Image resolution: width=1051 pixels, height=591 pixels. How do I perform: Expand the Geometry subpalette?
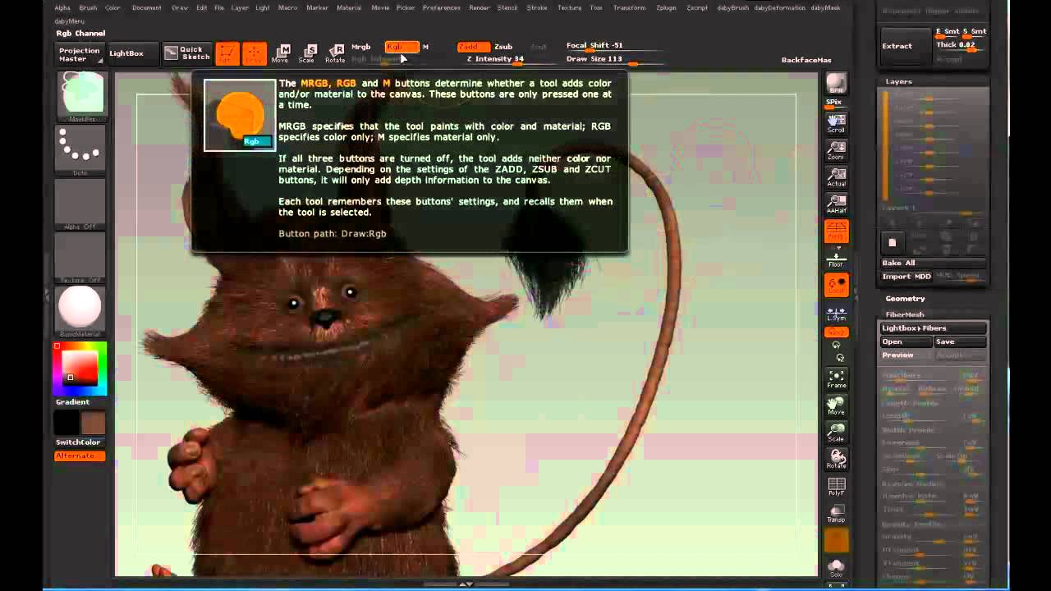(x=905, y=299)
